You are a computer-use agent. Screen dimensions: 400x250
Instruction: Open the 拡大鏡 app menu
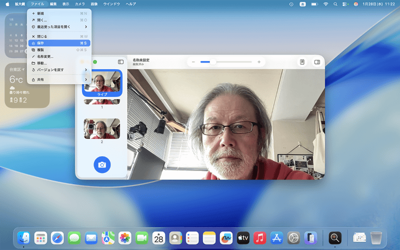[x=19, y=4]
